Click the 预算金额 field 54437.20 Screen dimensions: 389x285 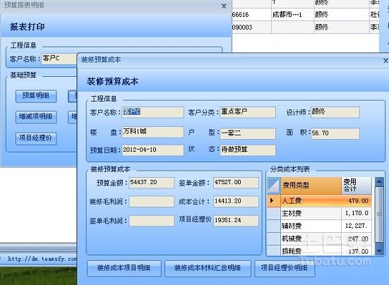(x=152, y=183)
